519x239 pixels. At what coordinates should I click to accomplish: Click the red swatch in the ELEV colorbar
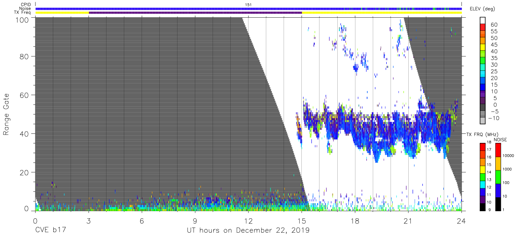click(483, 27)
